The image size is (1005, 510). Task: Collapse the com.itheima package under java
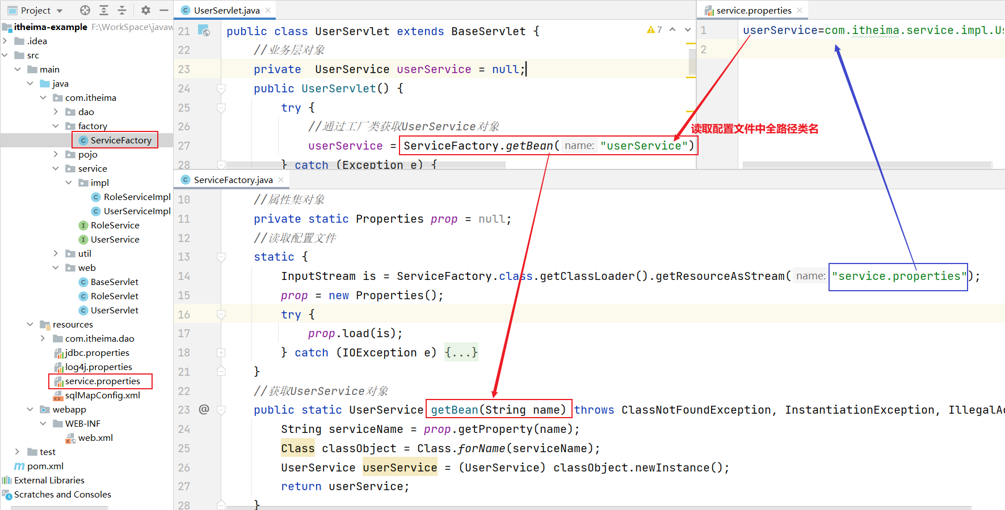tap(43, 97)
